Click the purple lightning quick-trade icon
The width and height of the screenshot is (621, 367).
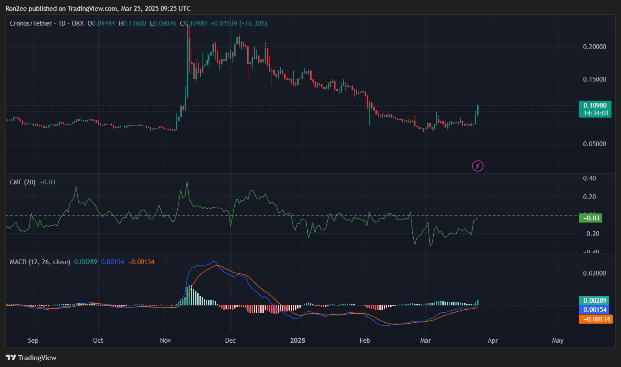pyautogui.click(x=477, y=166)
